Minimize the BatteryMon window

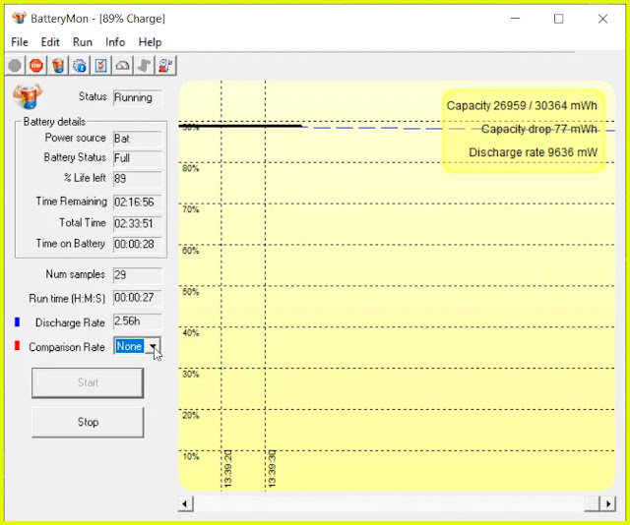click(x=515, y=19)
